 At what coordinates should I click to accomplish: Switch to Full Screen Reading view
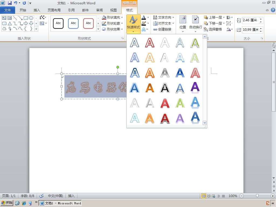[209, 196]
